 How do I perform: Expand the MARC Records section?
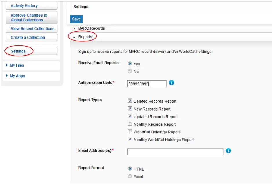91,28
